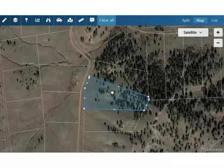Select the car drive-time tool

tap(59, 20)
